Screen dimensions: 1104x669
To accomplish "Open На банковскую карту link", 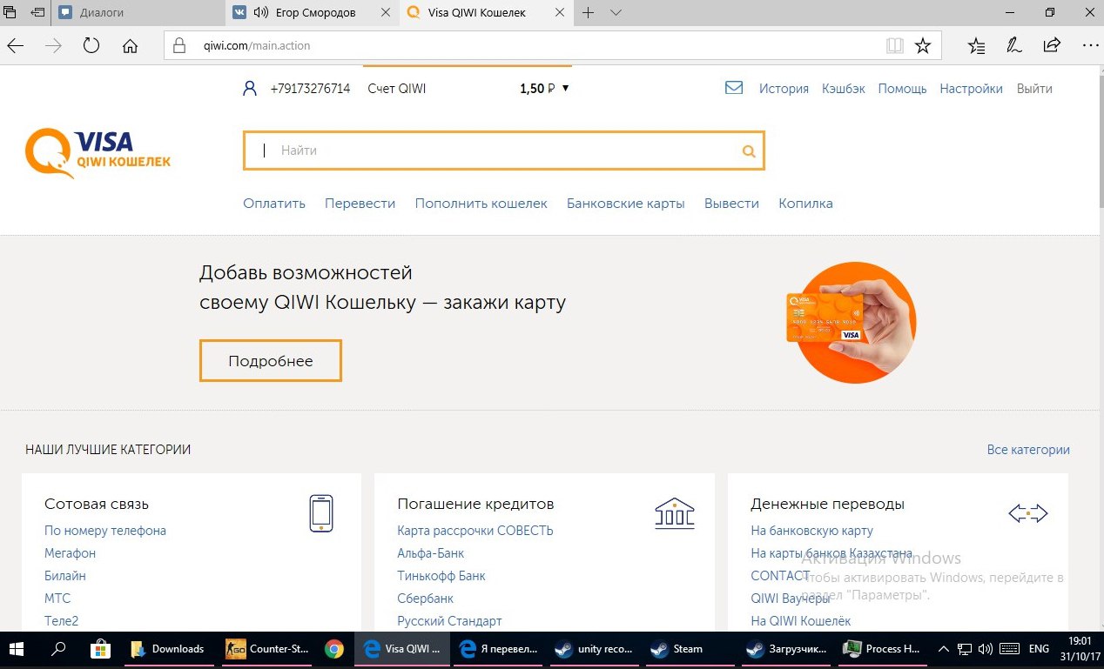I will click(x=811, y=531).
